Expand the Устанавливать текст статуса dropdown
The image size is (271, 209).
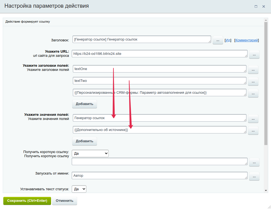79,189
